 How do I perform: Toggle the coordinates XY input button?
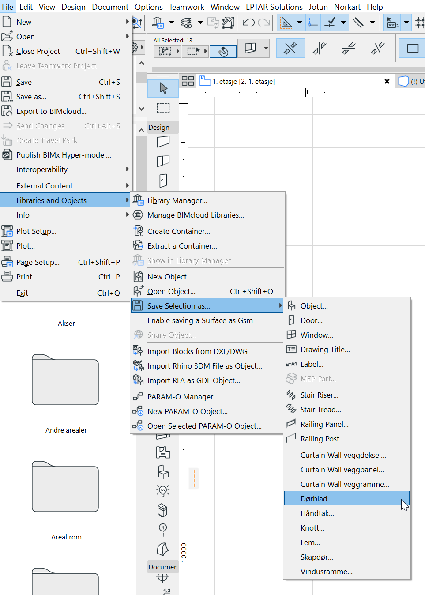[392, 23]
